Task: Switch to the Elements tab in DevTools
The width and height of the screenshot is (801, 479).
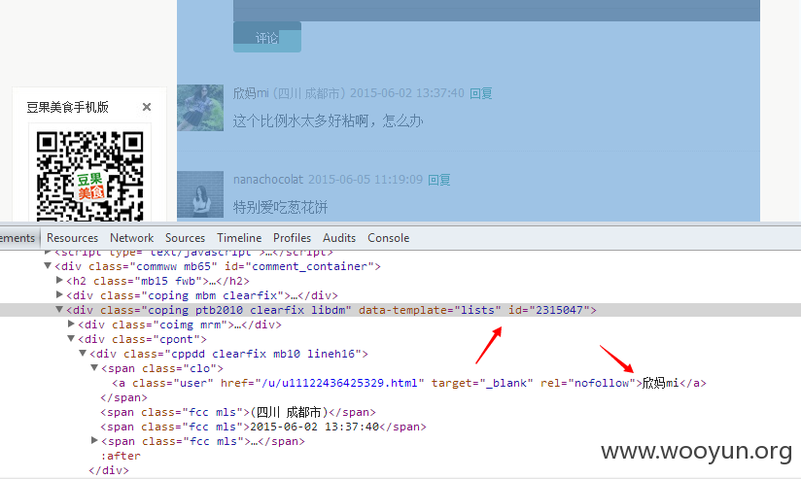Action: click(17, 238)
